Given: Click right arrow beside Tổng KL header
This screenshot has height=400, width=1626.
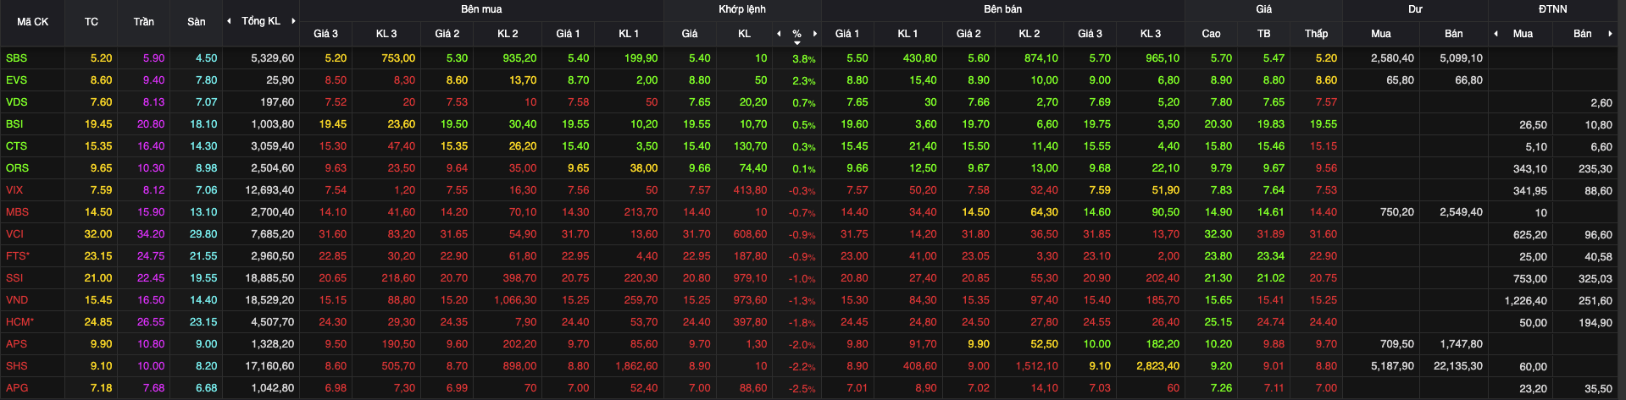Looking at the screenshot, I should [x=293, y=21].
